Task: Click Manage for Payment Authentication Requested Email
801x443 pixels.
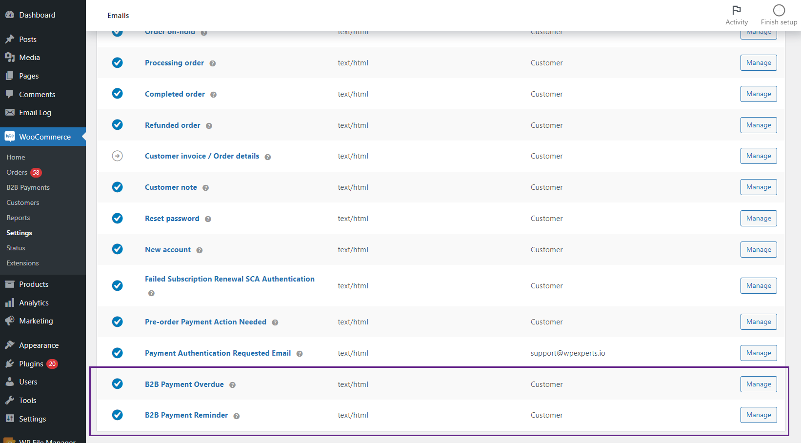Action: (759, 353)
